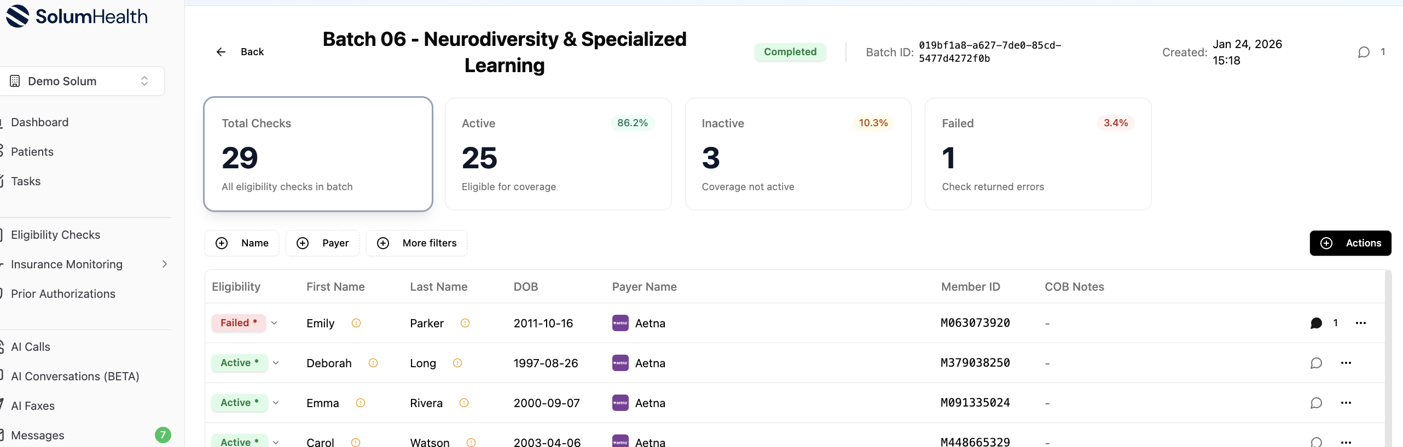Go back using the arrow icon
The width and height of the screenshot is (1403, 447).
pyautogui.click(x=221, y=52)
